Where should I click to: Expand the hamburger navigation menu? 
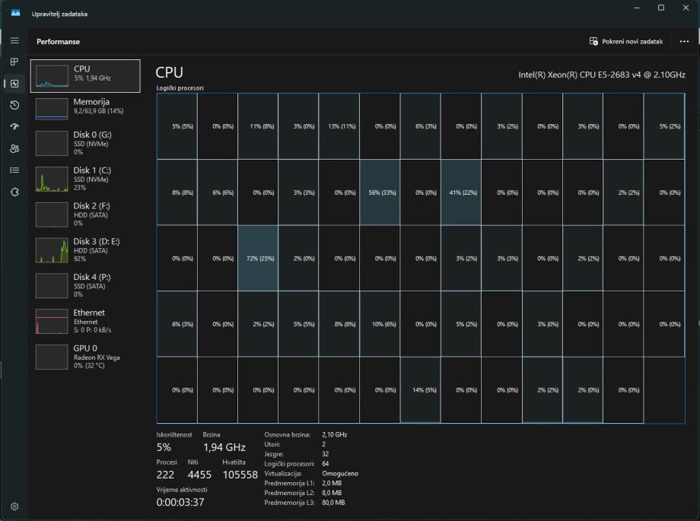click(x=14, y=41)
